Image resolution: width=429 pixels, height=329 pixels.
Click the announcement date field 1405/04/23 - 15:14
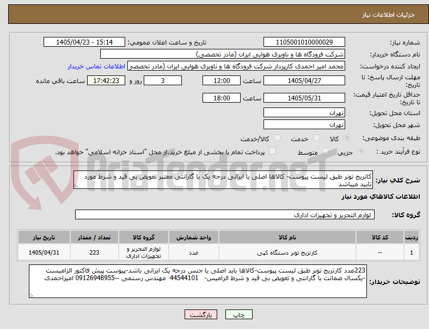click(84, 42)
